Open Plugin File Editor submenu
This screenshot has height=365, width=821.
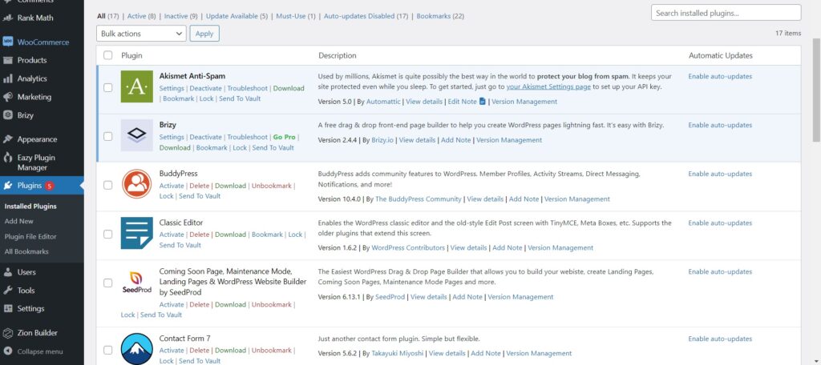coord(30,236)
